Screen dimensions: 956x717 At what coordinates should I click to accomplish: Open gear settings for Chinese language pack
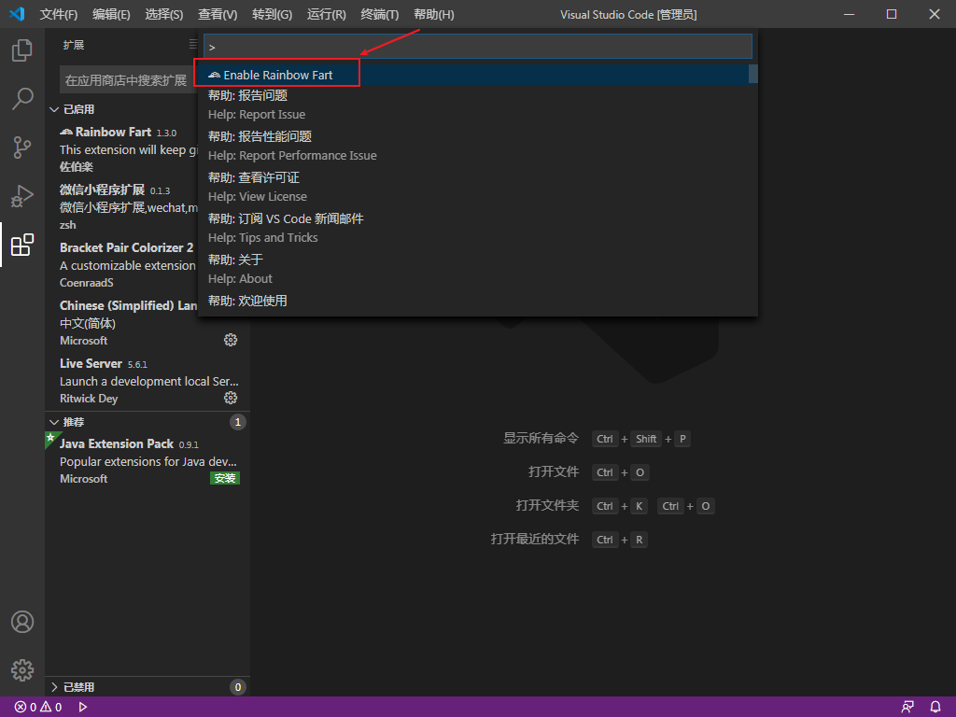(231, 340)
